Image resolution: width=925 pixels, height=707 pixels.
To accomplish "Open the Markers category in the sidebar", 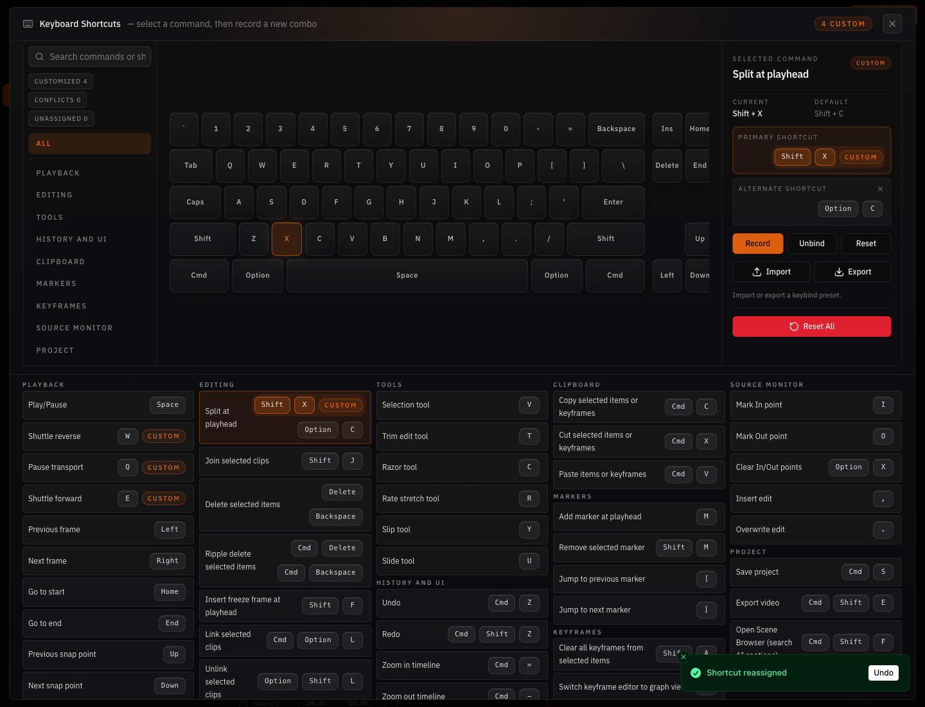I will click(x=90, y=283).
